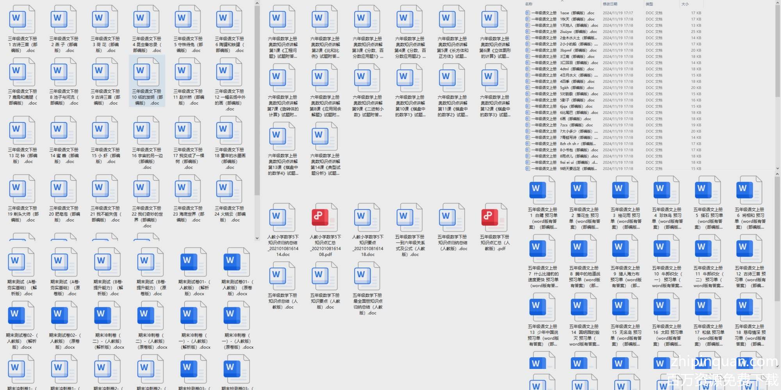Viewport: 781px width, 390px height.
Task: Click the 18 慈母情深 预习单 file icon
Action: (749, 307)
